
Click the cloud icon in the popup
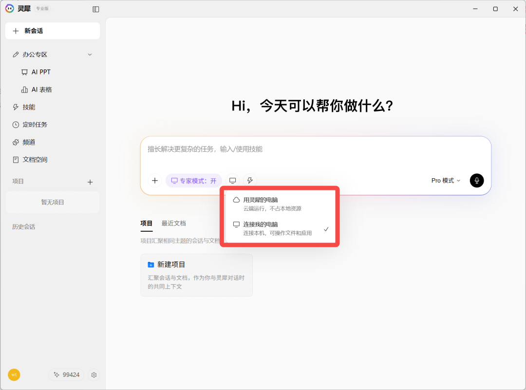click(x=237, y=200)
